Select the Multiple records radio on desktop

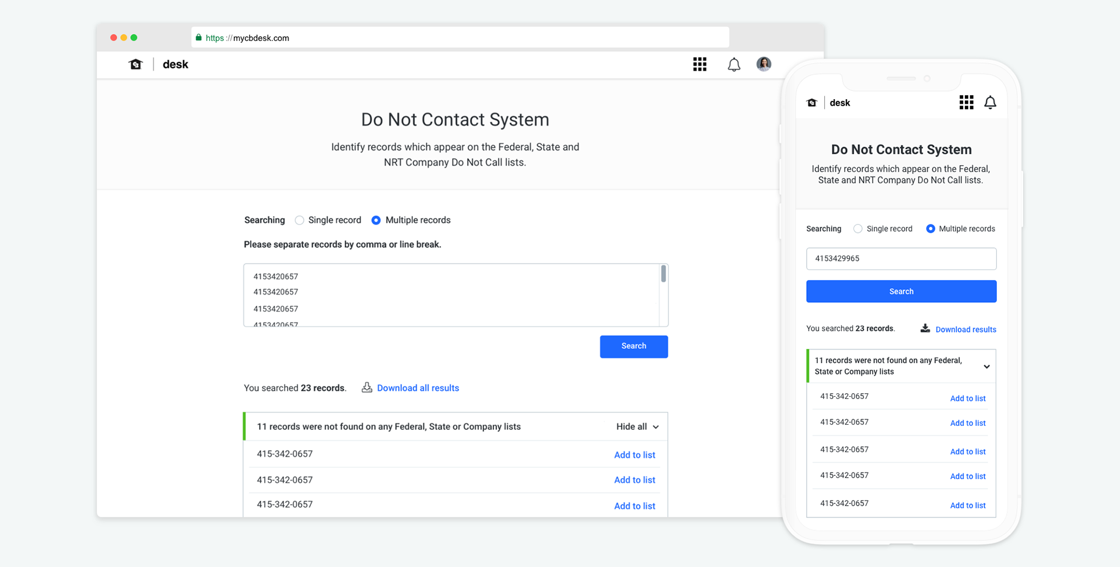click(x=376, y=220)
